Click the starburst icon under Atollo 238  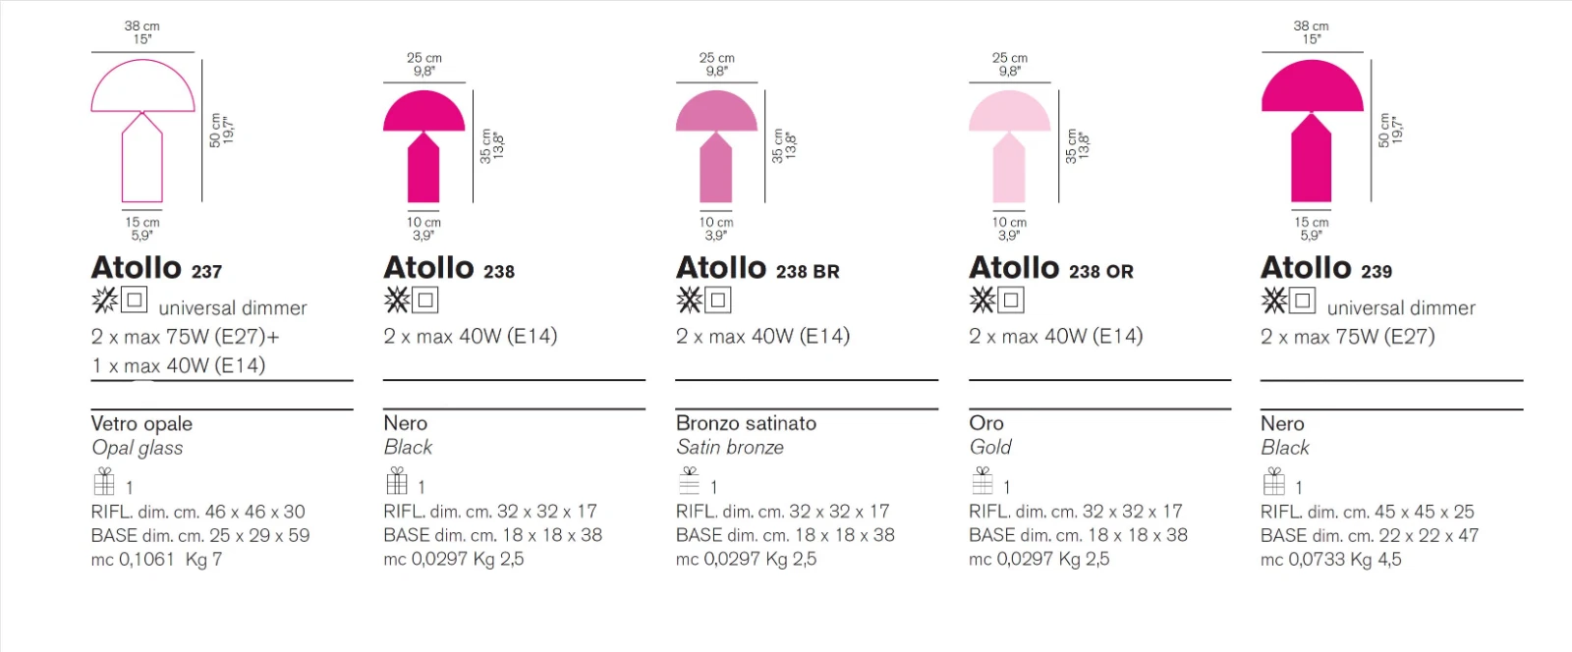(x=397, y=299)
